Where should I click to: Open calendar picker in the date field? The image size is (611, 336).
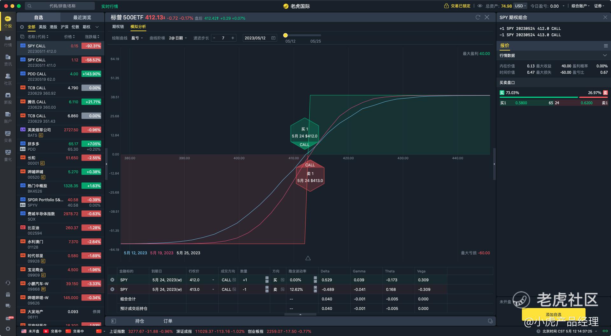273,38
